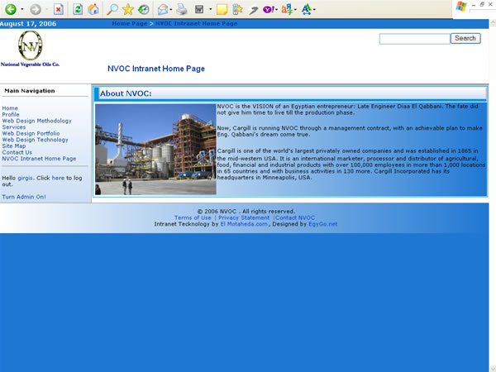Click the page with star toolbar icon

coord(237,9)
